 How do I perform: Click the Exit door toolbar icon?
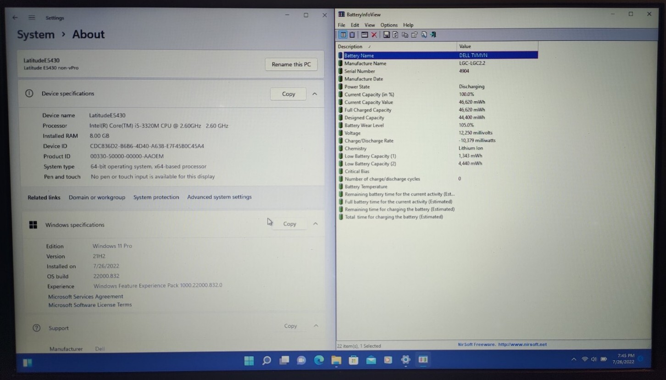click(433, 35)
